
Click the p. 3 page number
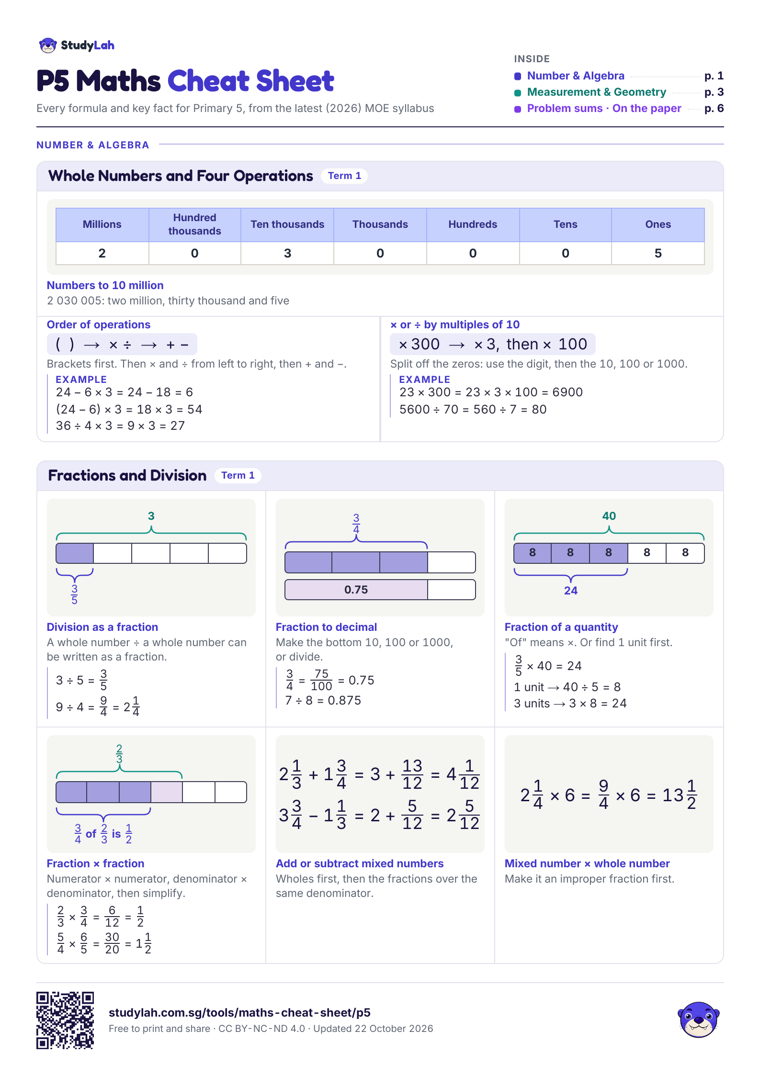(714, 92)
